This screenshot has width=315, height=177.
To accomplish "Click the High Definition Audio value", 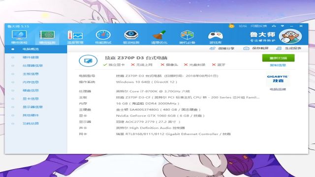I will pos(150,128).
